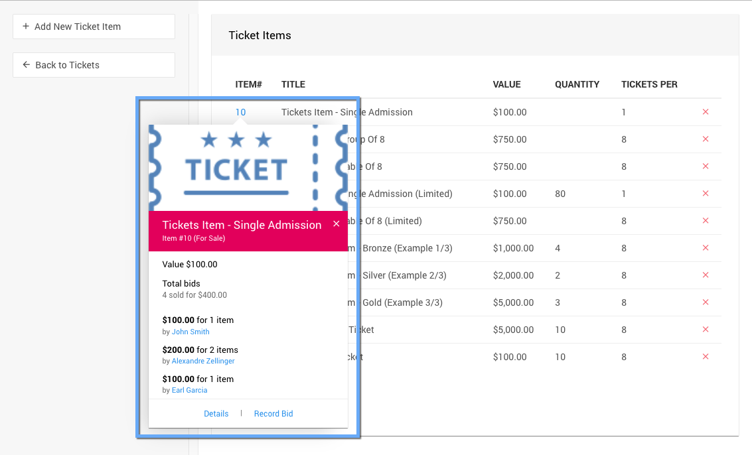This screenshot has width=752, height=455.
Task: Click Add New Ticket Item button
Action: 94,27
